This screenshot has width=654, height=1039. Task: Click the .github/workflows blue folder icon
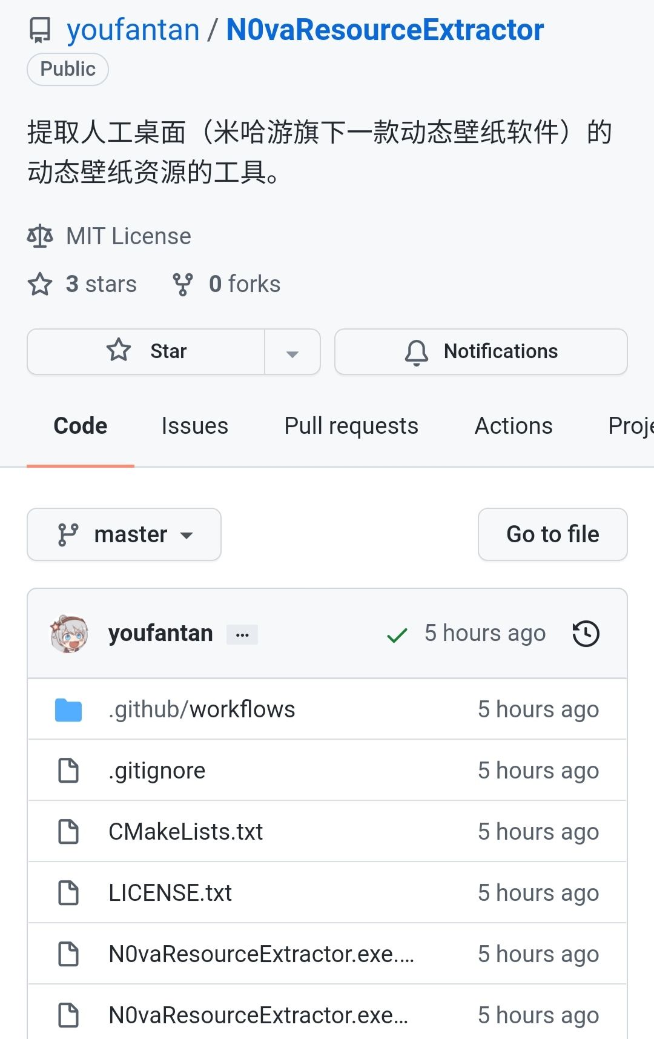point(68,710)
